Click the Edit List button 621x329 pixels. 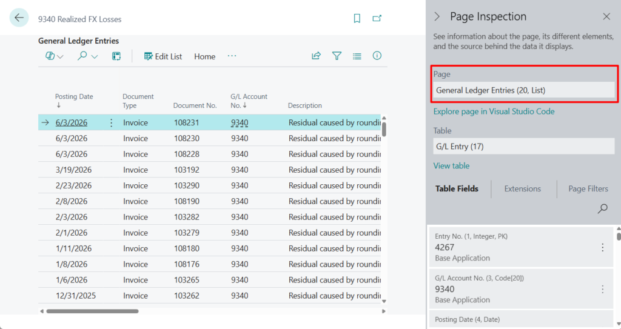pos(163,56)
